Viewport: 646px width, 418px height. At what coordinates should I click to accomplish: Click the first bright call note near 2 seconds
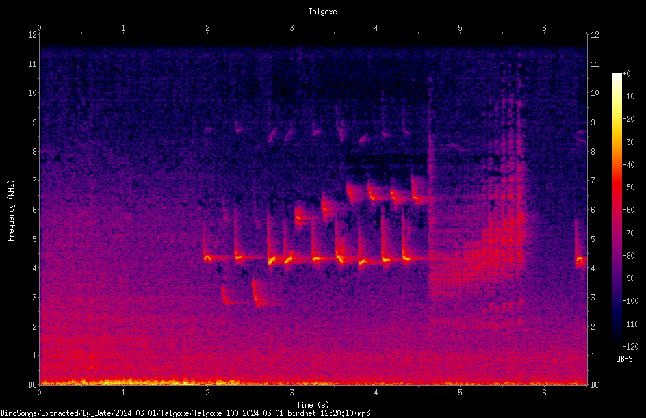pos(207,258)
